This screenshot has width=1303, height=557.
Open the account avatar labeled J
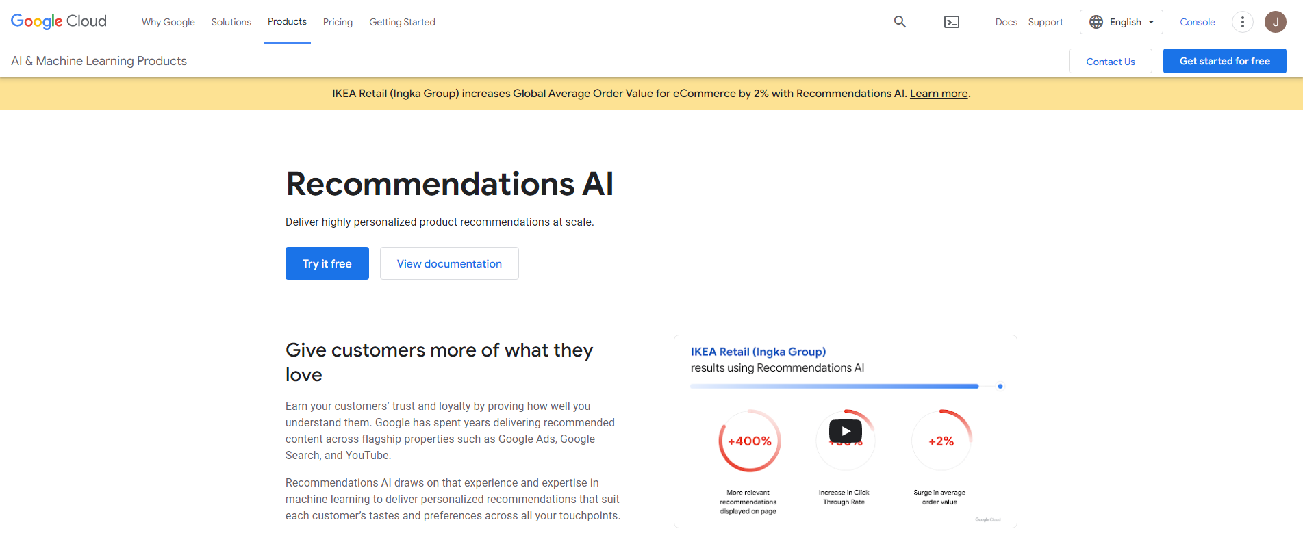click(1275, 22)
